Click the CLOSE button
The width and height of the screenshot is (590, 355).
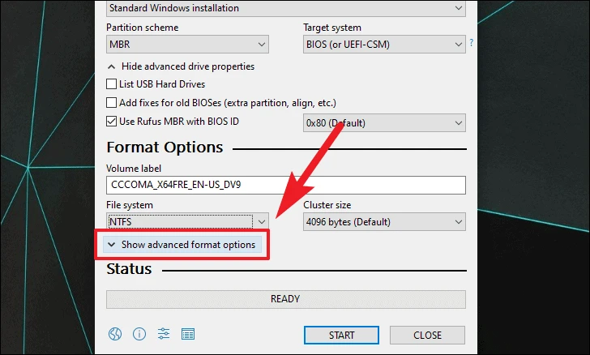(x=427, y=335)
